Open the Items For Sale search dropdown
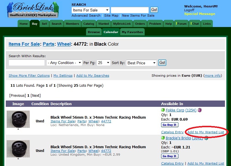The width and height of the screenshot is (231, 166). coord(90,10)
